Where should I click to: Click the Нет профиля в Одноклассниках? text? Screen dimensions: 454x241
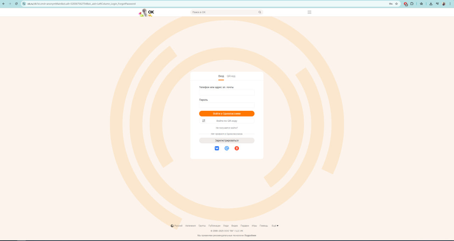coord(227,134)
